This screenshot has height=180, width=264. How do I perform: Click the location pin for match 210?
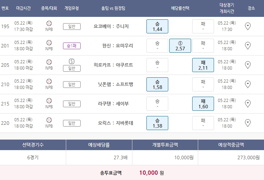[x=247, y=84]
